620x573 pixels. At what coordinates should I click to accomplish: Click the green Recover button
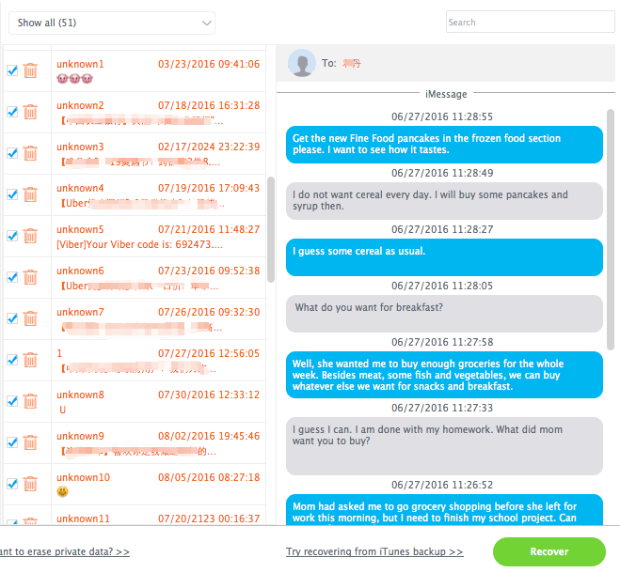(549, 551)
